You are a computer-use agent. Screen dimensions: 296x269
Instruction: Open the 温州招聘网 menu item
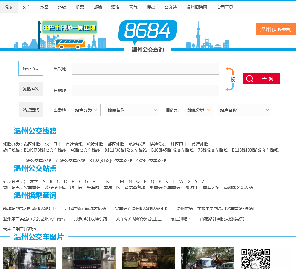tap(197, 7)
